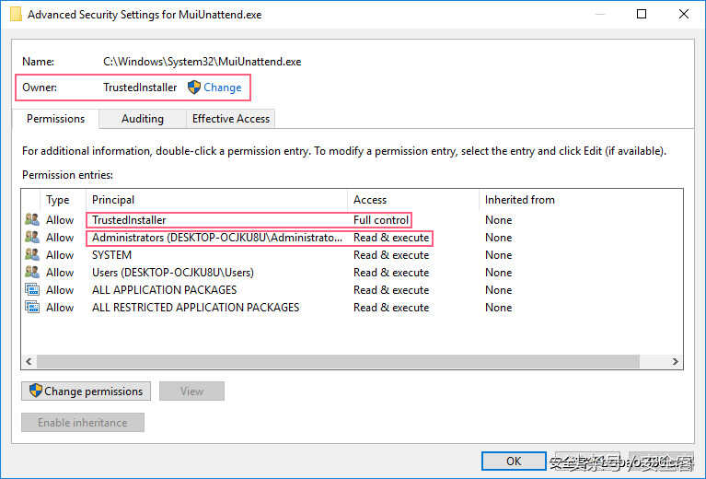
Task: Click the user group icon beside SYSTEM entry
Action: point(32,255)
